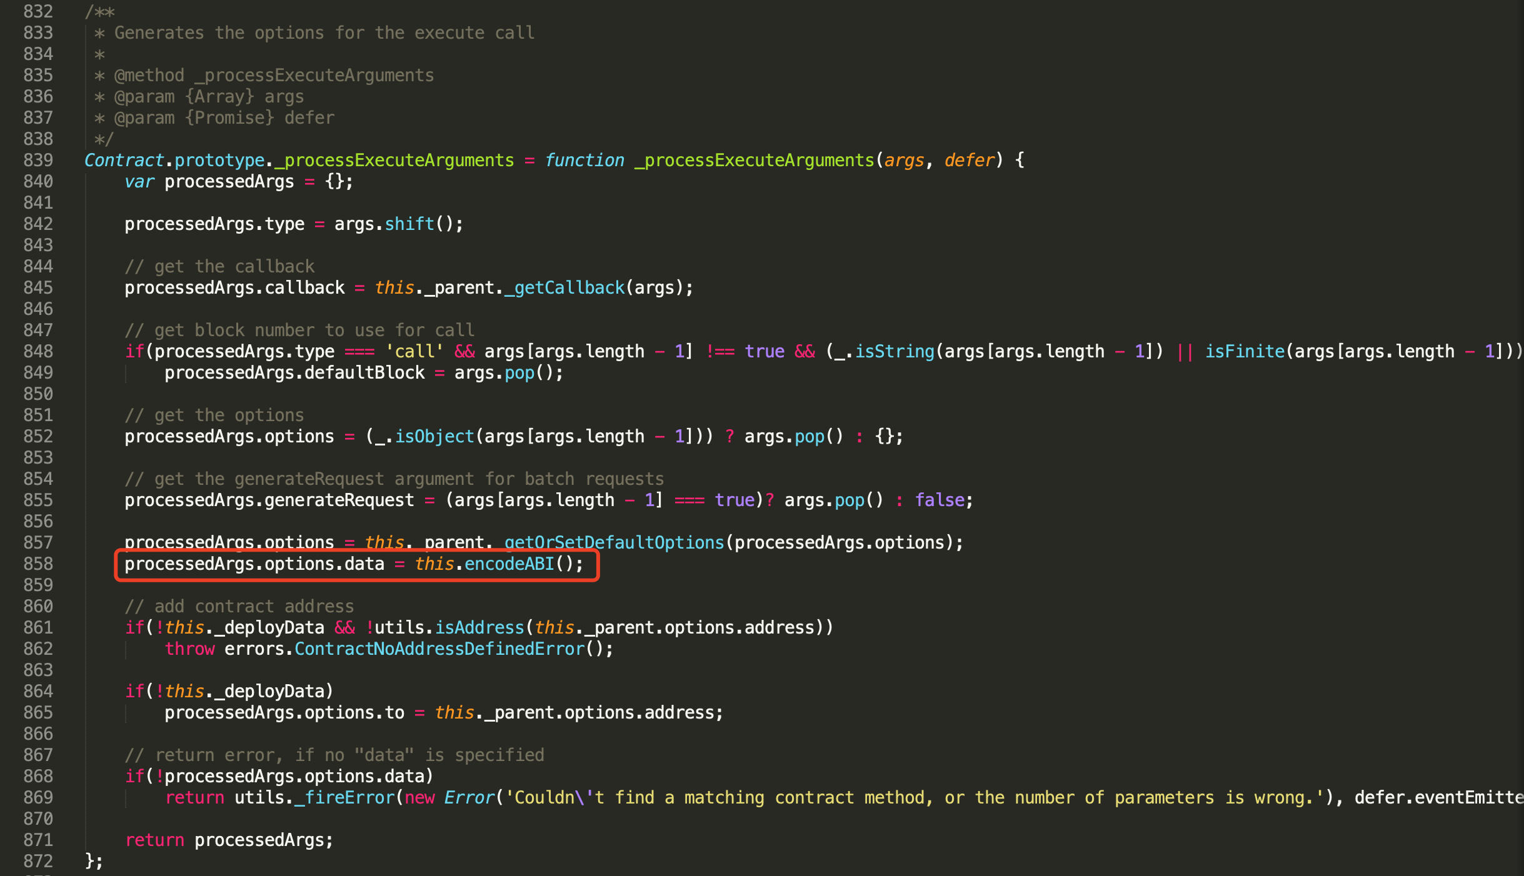Click the ContractNoAddressDefinedError call
1524x876 pixels.
pyautogui.click(x=439, y=649)
